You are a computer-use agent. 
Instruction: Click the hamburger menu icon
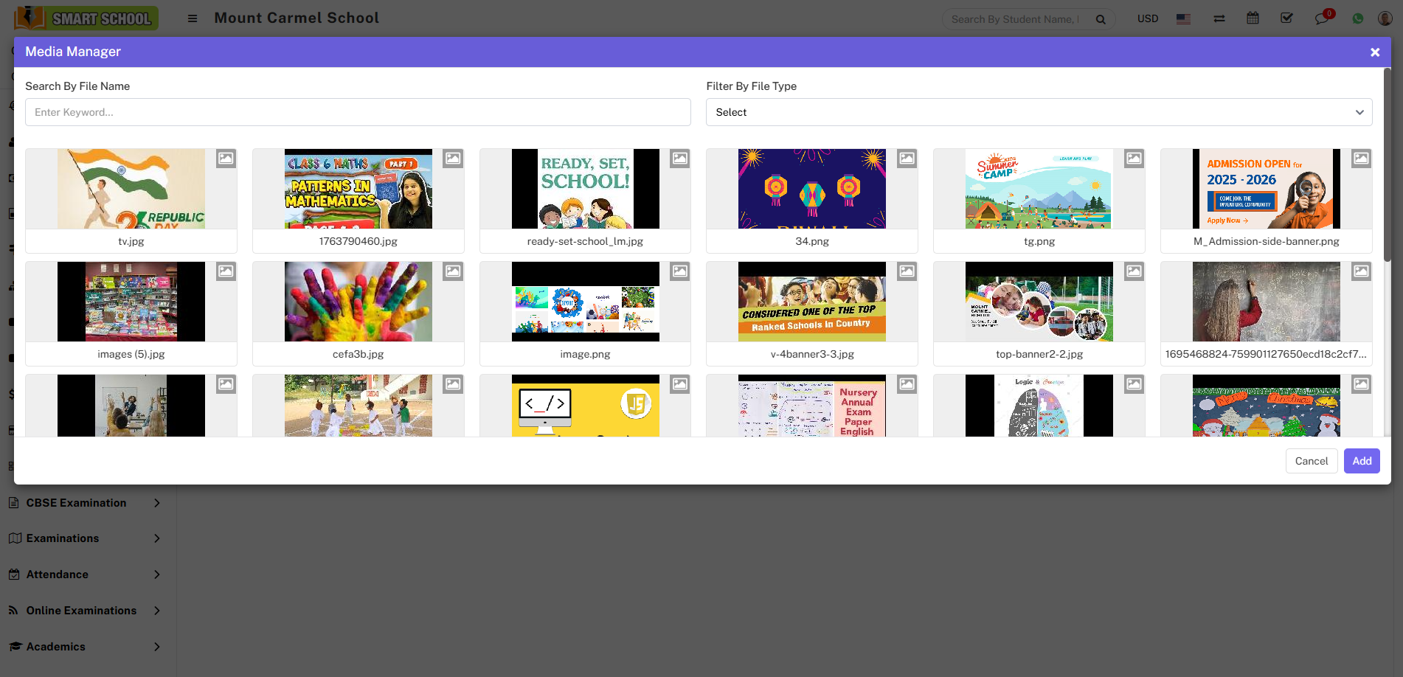[193, 18]
